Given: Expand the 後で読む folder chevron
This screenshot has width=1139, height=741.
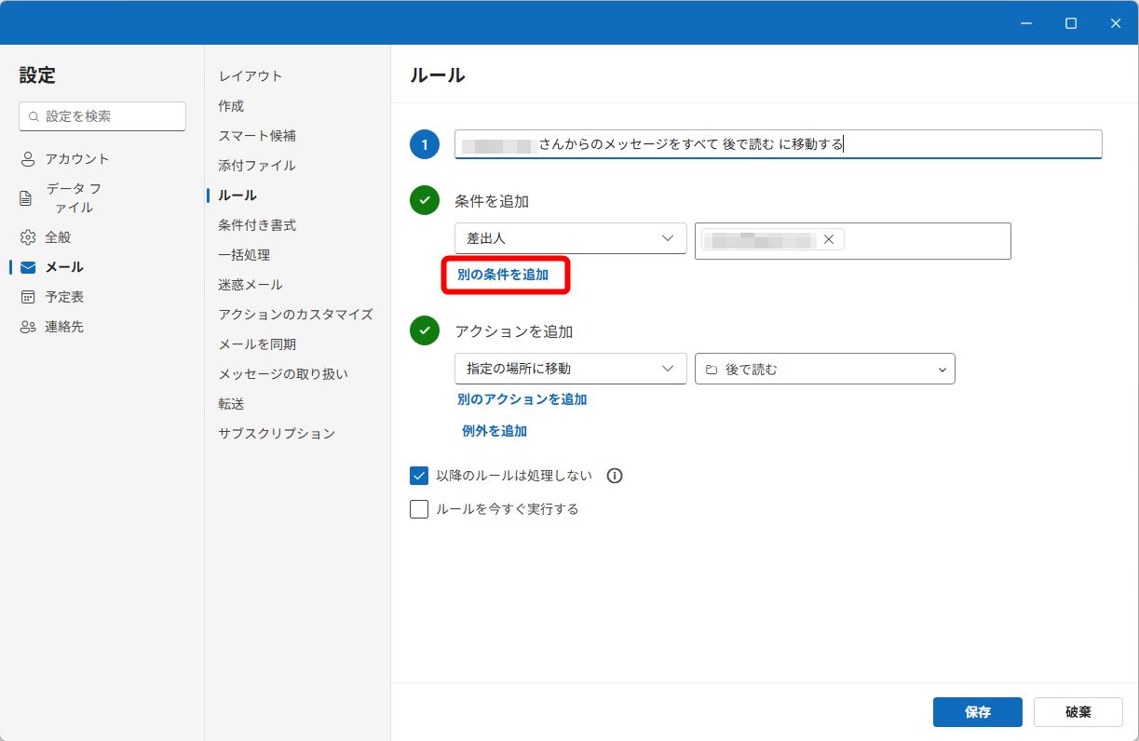Looking at the screenshot, I should [942, 370].
